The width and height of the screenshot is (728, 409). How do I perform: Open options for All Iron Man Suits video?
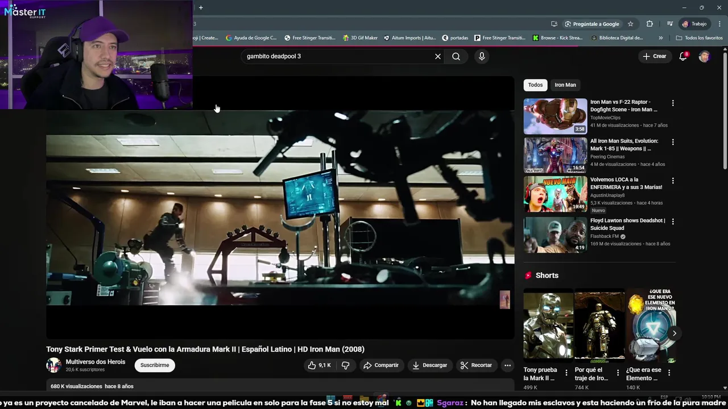[673, 142]
